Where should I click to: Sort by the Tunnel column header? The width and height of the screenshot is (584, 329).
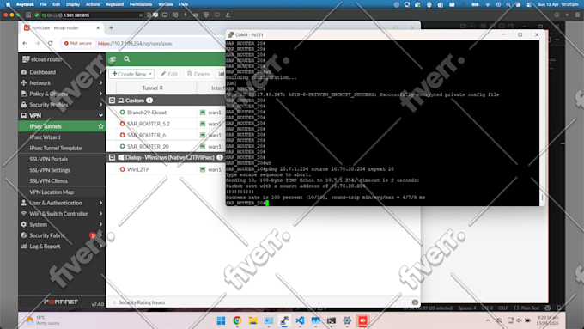(x=152, y=88)
